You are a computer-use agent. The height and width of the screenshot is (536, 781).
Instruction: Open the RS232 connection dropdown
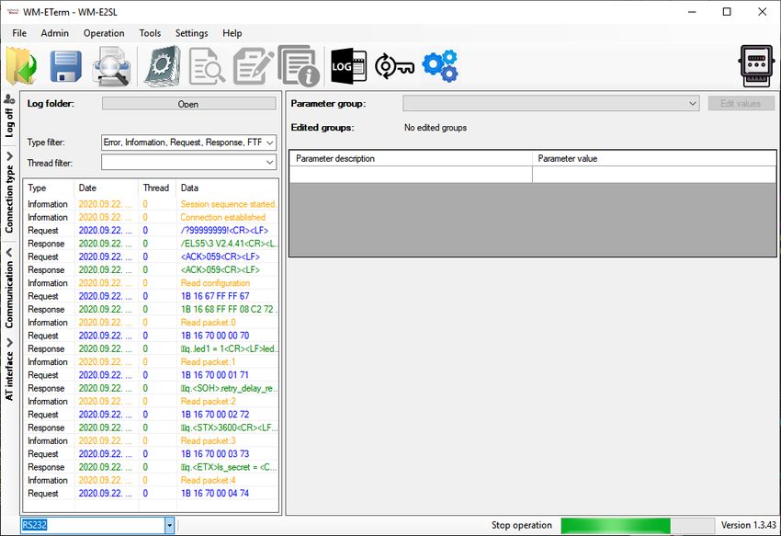click(169, 525)
